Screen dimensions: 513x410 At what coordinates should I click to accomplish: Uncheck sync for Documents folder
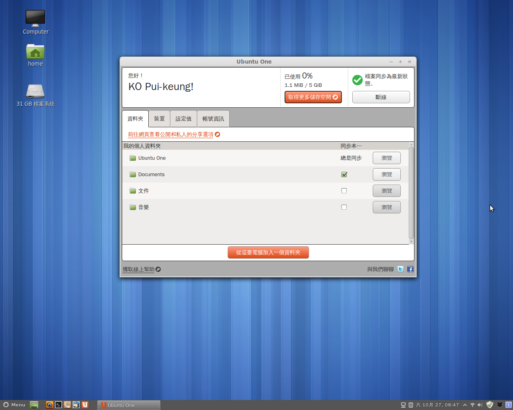coord(344,175)
